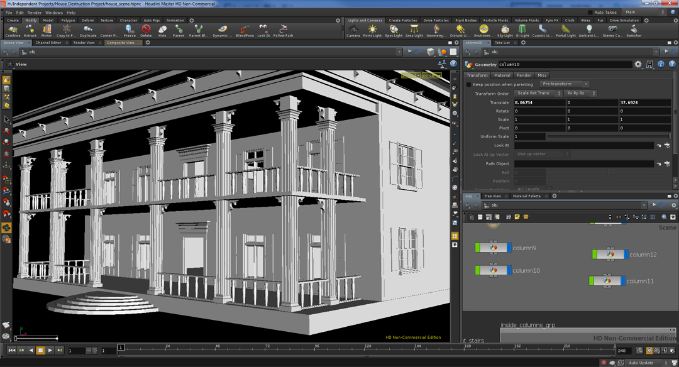Viewport: 679px width, 367px height.
Task: Select the column11 node label
Action: (x=640, y=281)
